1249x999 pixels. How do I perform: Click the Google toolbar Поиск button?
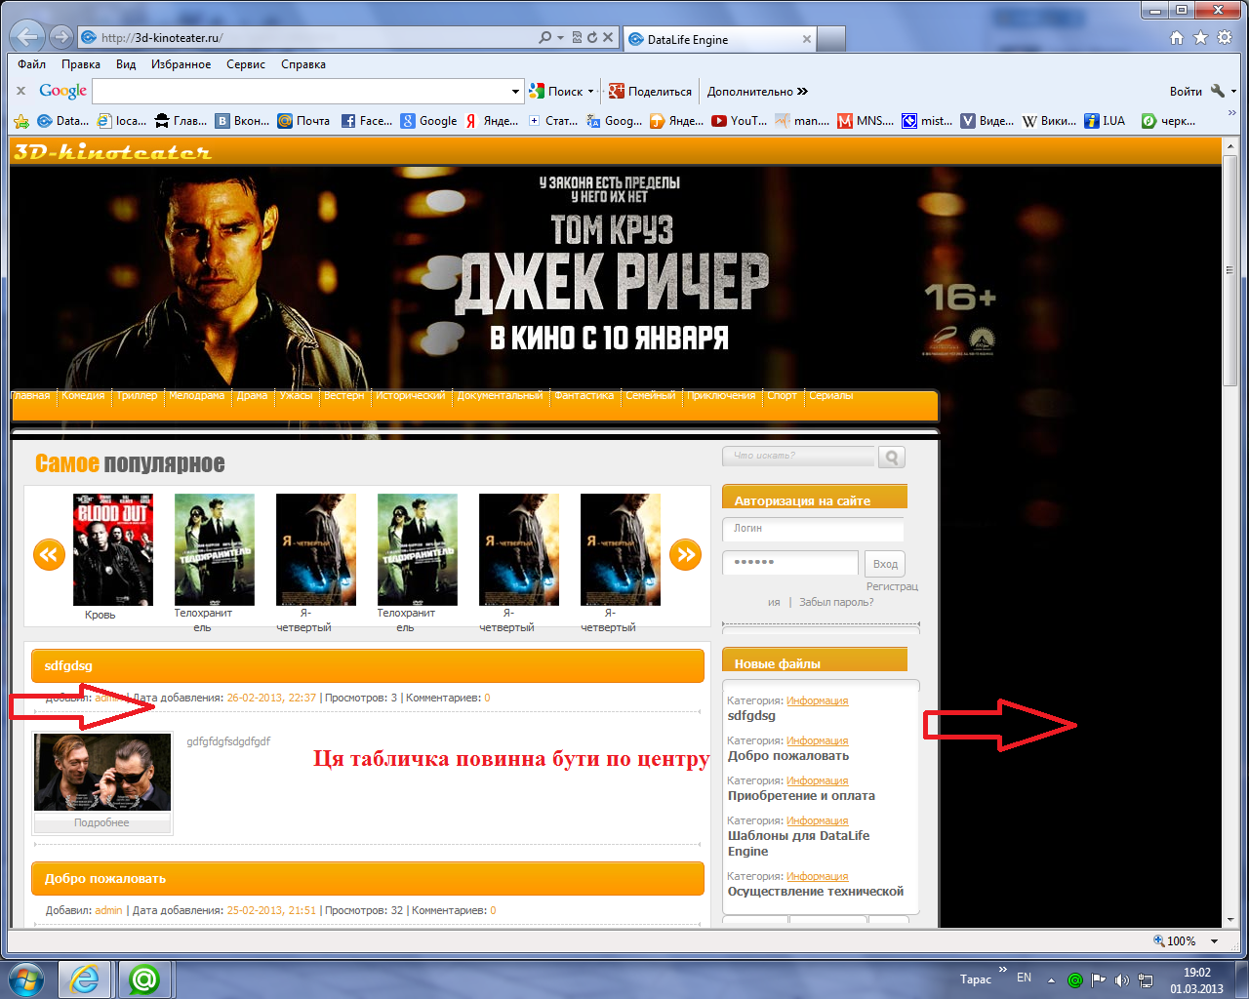click(x=556, y=91)
